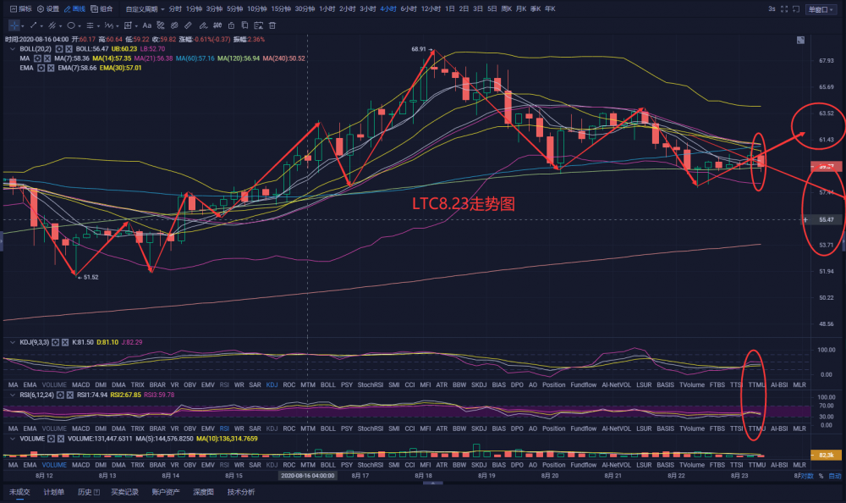Switch to the 未成交 open orders tab

pyautogui.click(x=19, y=492)
